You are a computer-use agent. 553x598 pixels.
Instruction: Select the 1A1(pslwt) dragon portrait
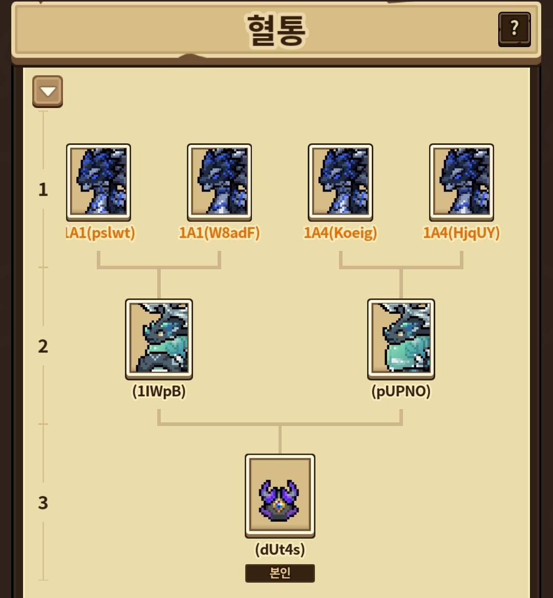tap(98, 182)
